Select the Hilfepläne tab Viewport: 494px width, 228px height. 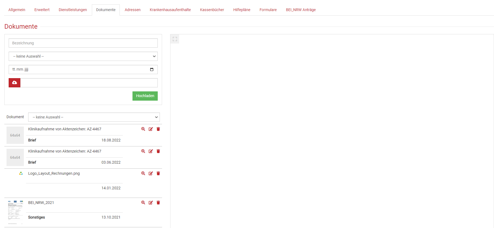[x=242, y=10]
